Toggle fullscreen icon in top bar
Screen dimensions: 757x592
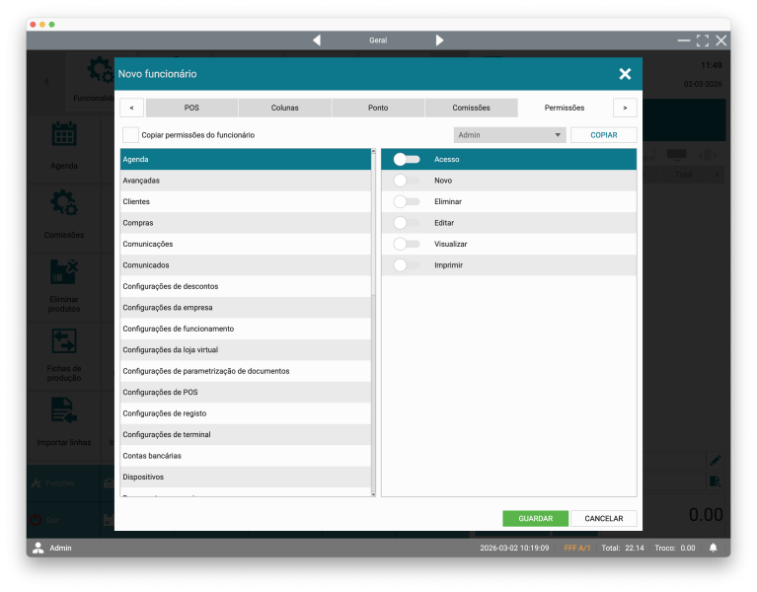click(702, 40)
